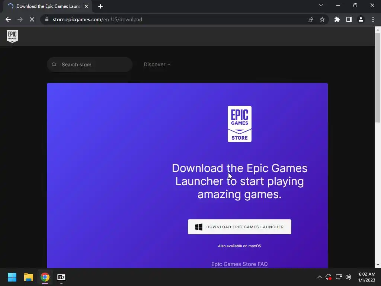This screenshot has height=286, width=381.
Task: Open the Windows Start menu
Action: click(12, 277)
